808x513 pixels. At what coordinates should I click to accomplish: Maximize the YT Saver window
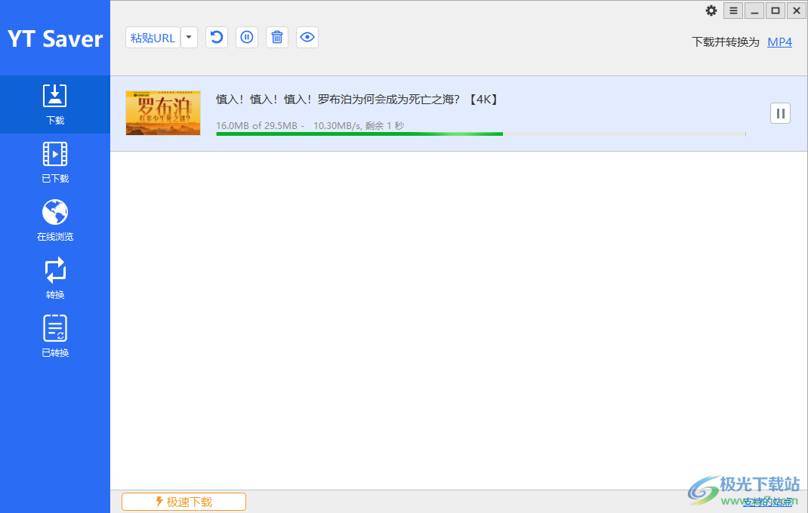point(776,11)
